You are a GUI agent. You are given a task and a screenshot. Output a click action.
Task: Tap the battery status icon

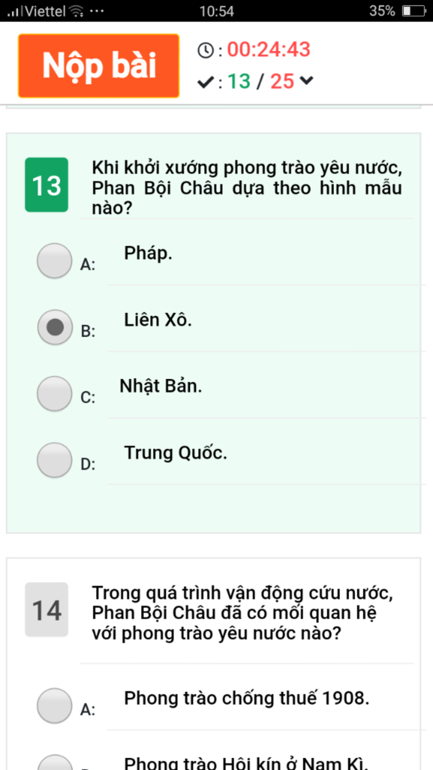(x=414, y=11)
